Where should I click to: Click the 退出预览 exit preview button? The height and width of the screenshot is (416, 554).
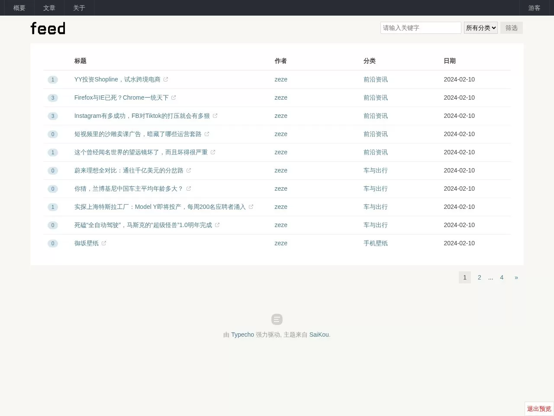tap(539, 409)
